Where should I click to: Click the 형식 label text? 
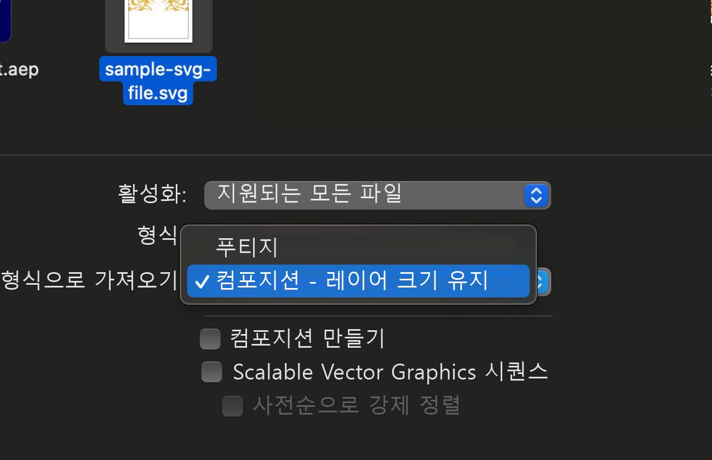(x=155, y=237)
